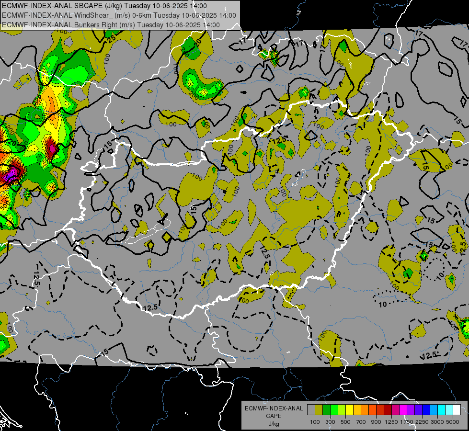Image resolution: width=469 pixels, height=431 pixels.
Task: Select the cyan swatch in legend
Action: pos(442,409)
